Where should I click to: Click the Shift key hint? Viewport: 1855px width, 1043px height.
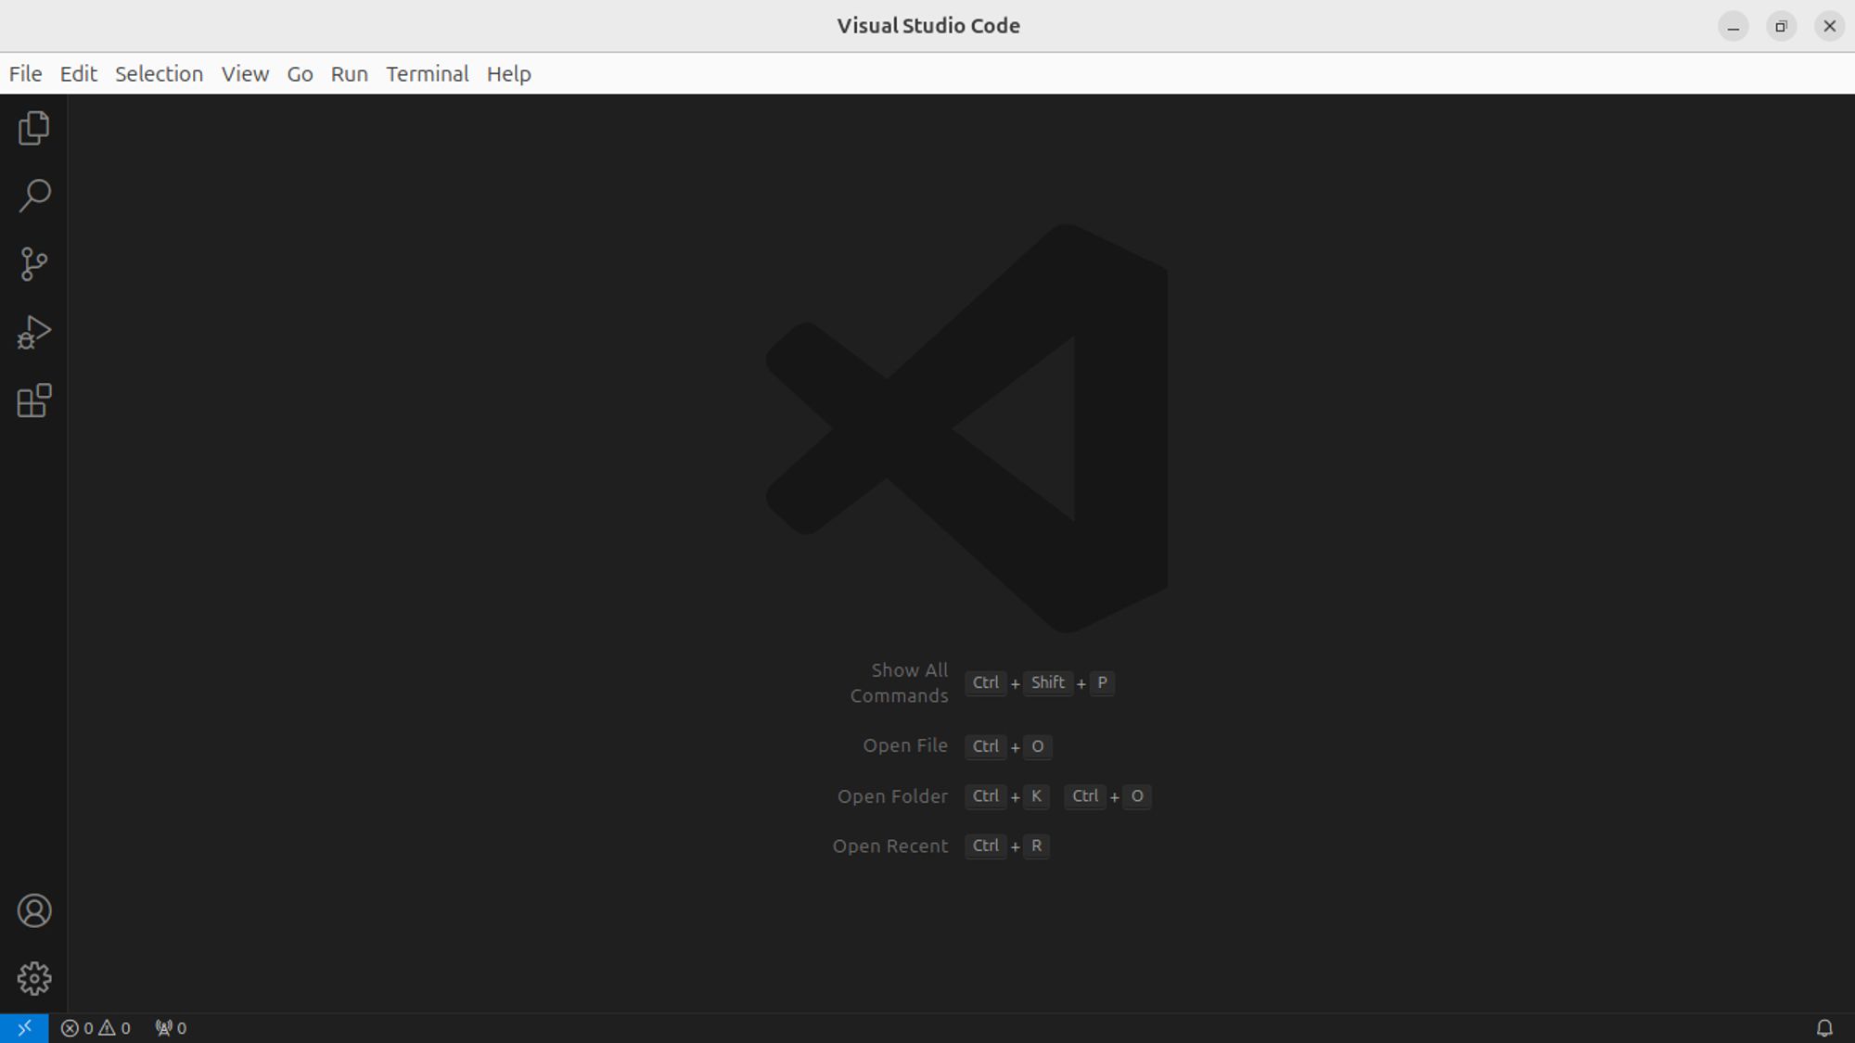pyautogui.click(x=1048, y=683)
